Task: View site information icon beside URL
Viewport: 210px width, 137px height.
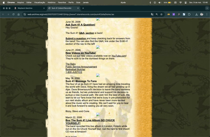Action: (x=24, y=14)
